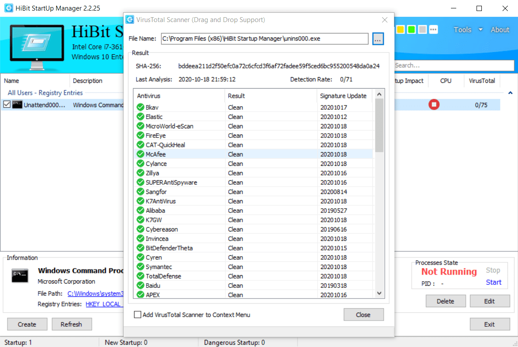Click the Search box in main window

coord(454,65)
